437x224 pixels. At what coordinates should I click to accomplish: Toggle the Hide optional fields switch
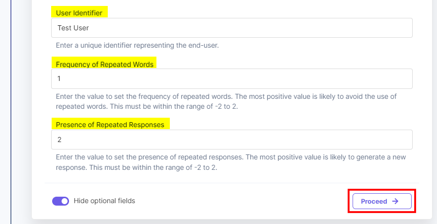[61, 201]
